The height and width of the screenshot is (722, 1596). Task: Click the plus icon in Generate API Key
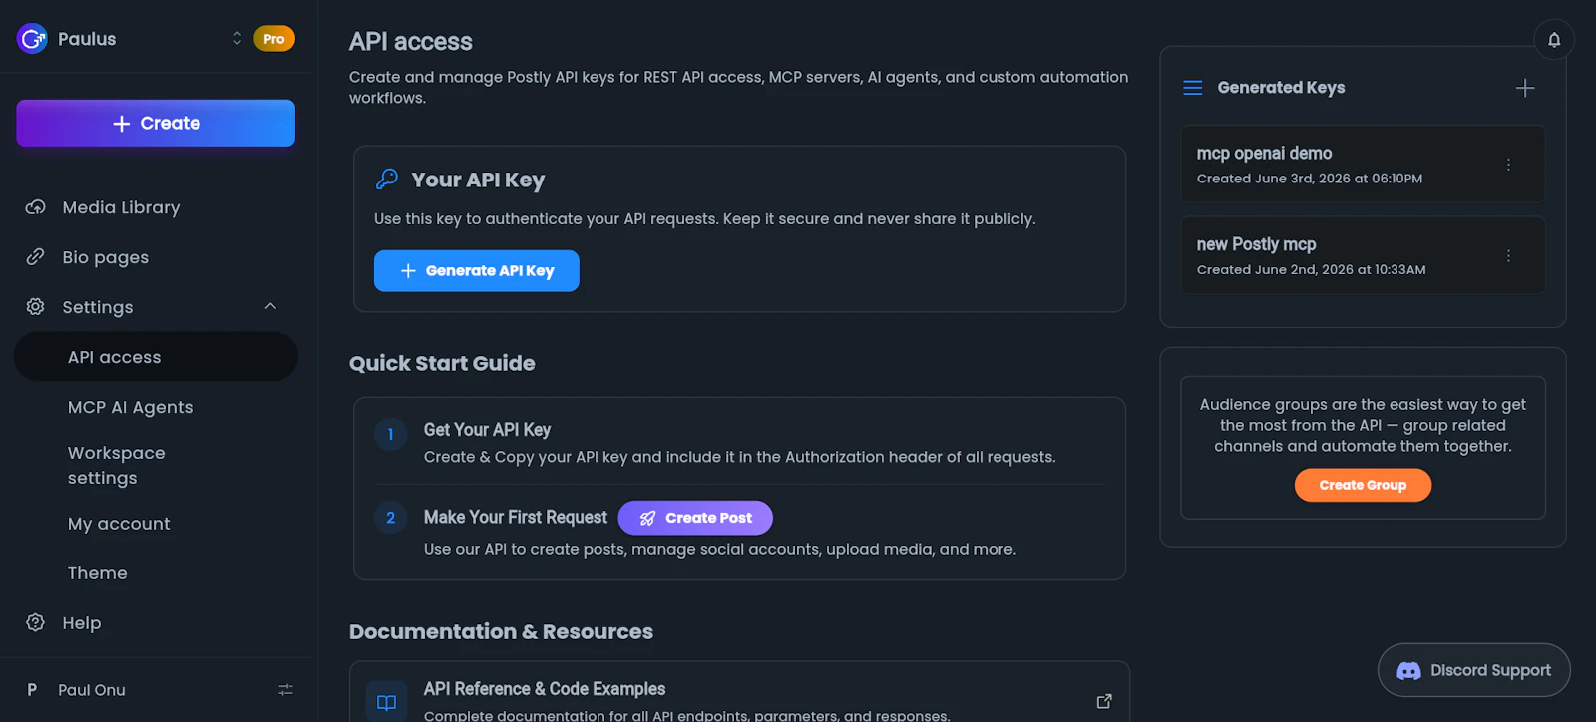click(408, 271)
